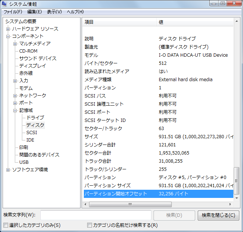Select 赤外線 in the tree

click(26, 73)
